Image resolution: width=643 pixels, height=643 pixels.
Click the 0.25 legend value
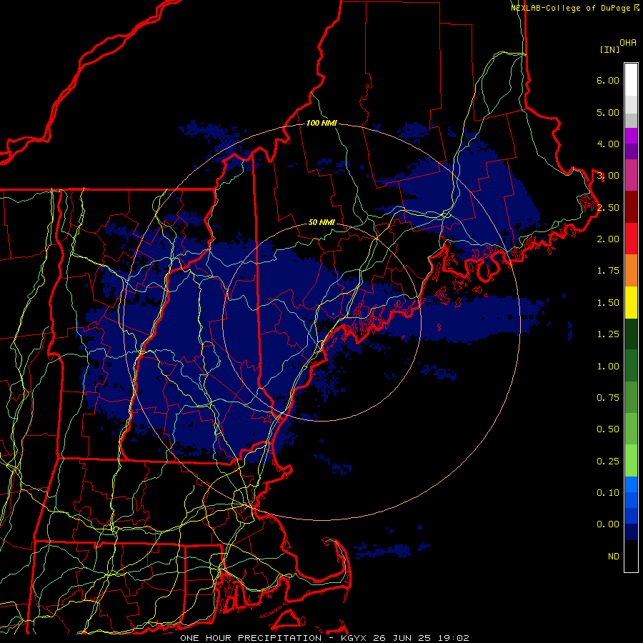608,462
